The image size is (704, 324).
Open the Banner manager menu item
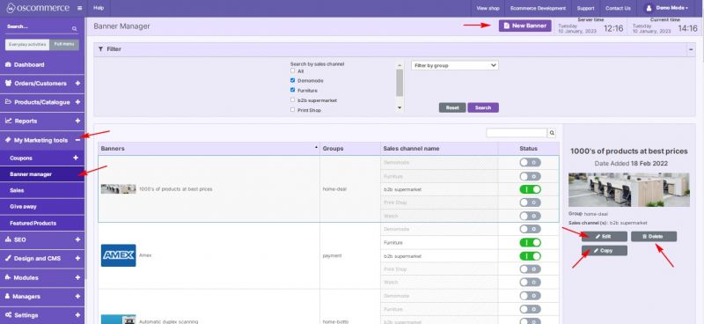click(42, 174)
